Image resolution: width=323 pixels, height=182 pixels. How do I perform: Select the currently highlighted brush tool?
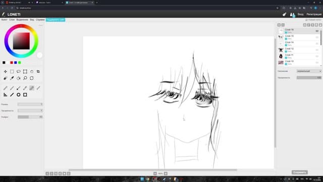[x=31, y=88]
